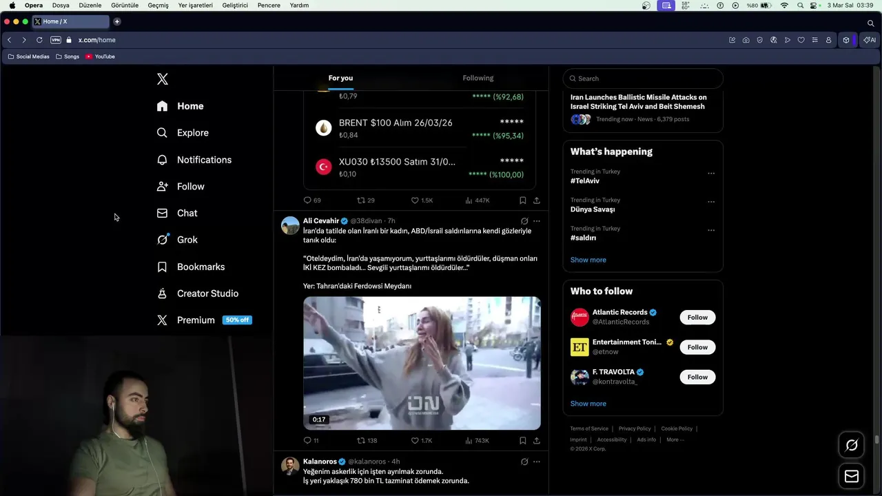Like Ali Cevahir's post with 1.7K likes

(422, 440)
